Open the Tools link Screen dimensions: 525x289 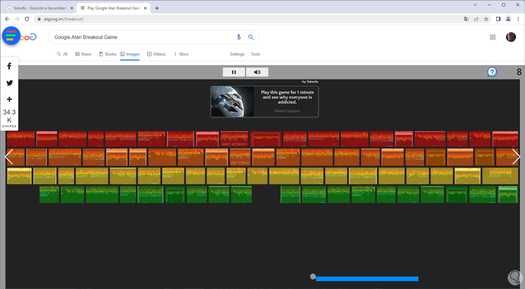(255, 54)
